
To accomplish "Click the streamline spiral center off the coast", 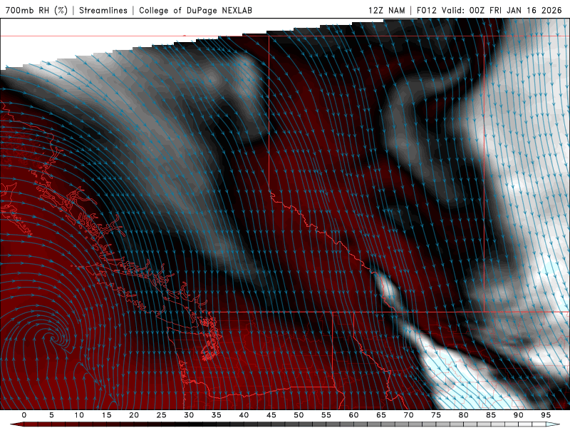I will point(54,340).
